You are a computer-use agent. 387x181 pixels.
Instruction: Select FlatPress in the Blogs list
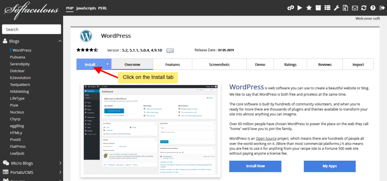(x=18, y=147)
